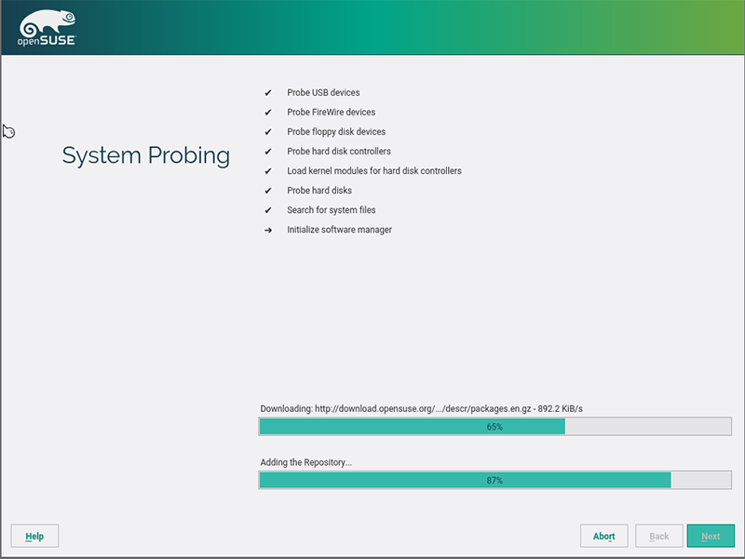Viewport: 745px width, 559px height.
Task: Click the "Initialize software manager" step text
Action: pyautogui.click(x=339, y=230)
